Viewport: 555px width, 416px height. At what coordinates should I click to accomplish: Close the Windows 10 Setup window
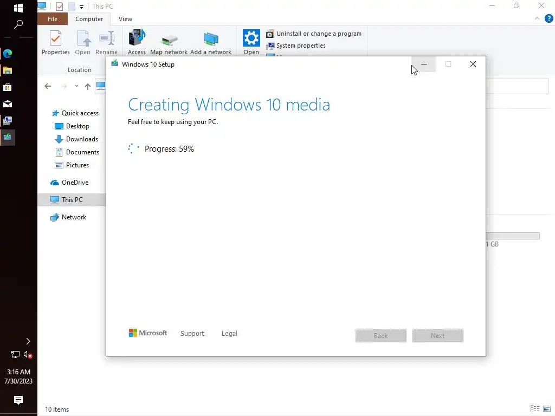473,64
